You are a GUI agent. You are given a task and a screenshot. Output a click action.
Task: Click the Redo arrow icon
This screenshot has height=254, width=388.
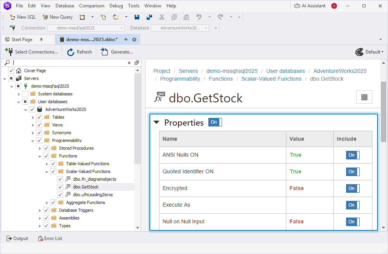[x=220, y=17]
